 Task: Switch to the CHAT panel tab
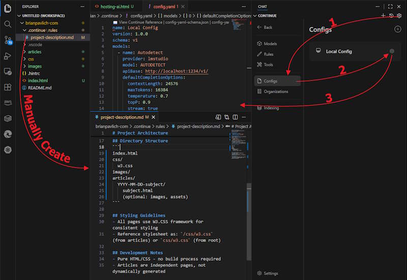[262, 7]
